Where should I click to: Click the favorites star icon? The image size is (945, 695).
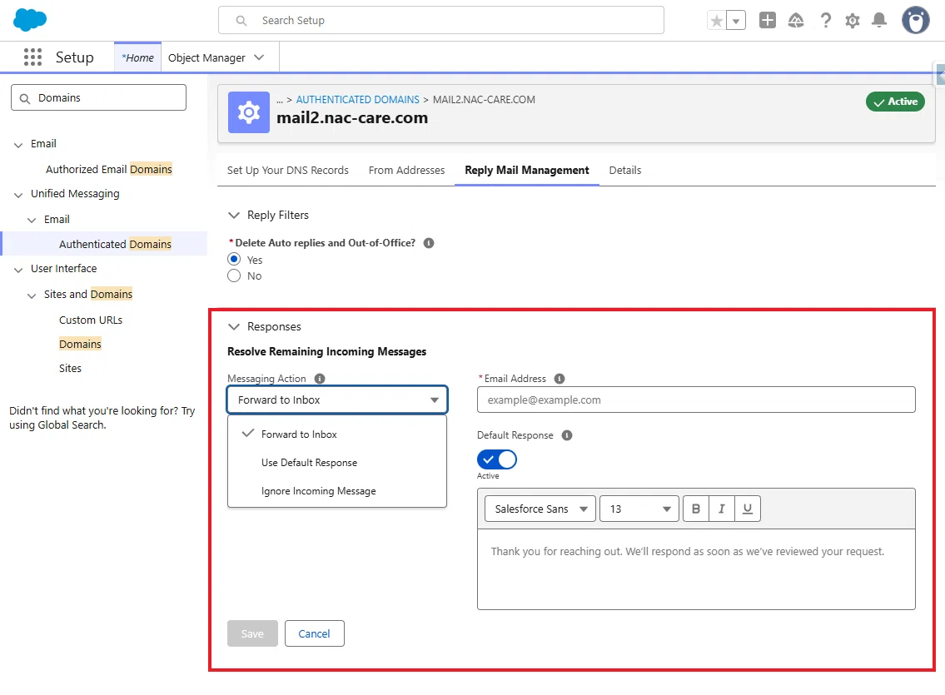tap(717, 21)
